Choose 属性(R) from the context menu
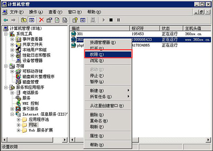Screen dimensions: 213x151 (108, 136)
